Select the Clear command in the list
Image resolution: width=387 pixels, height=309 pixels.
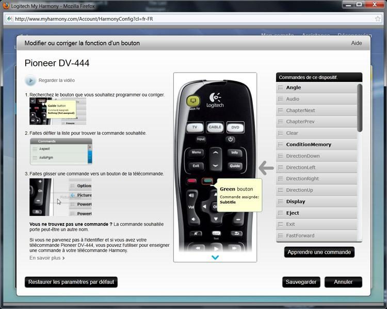coord(316,133)
